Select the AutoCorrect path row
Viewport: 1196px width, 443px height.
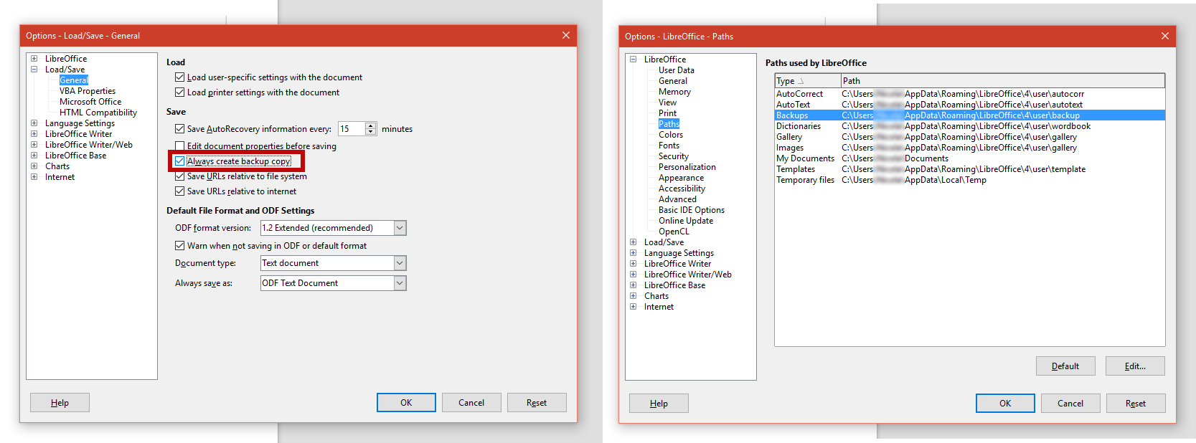click(x=970, y=94)
